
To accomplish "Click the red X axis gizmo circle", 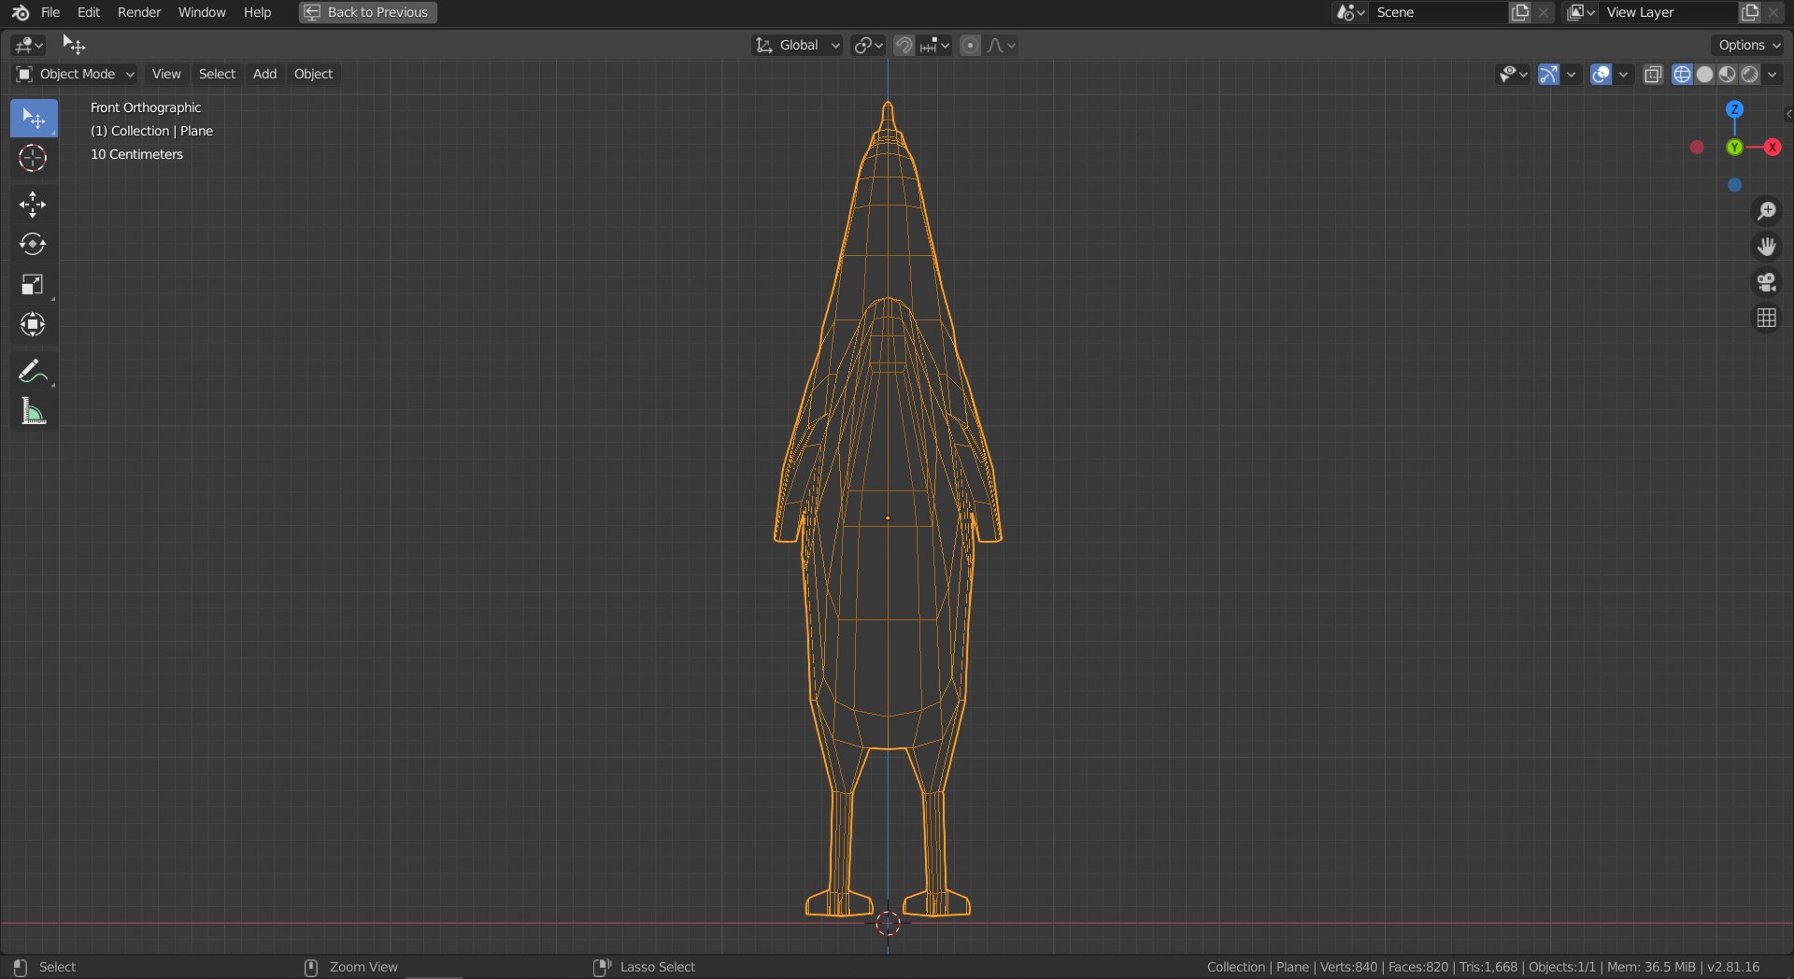I will click(x=1772, y=148).
